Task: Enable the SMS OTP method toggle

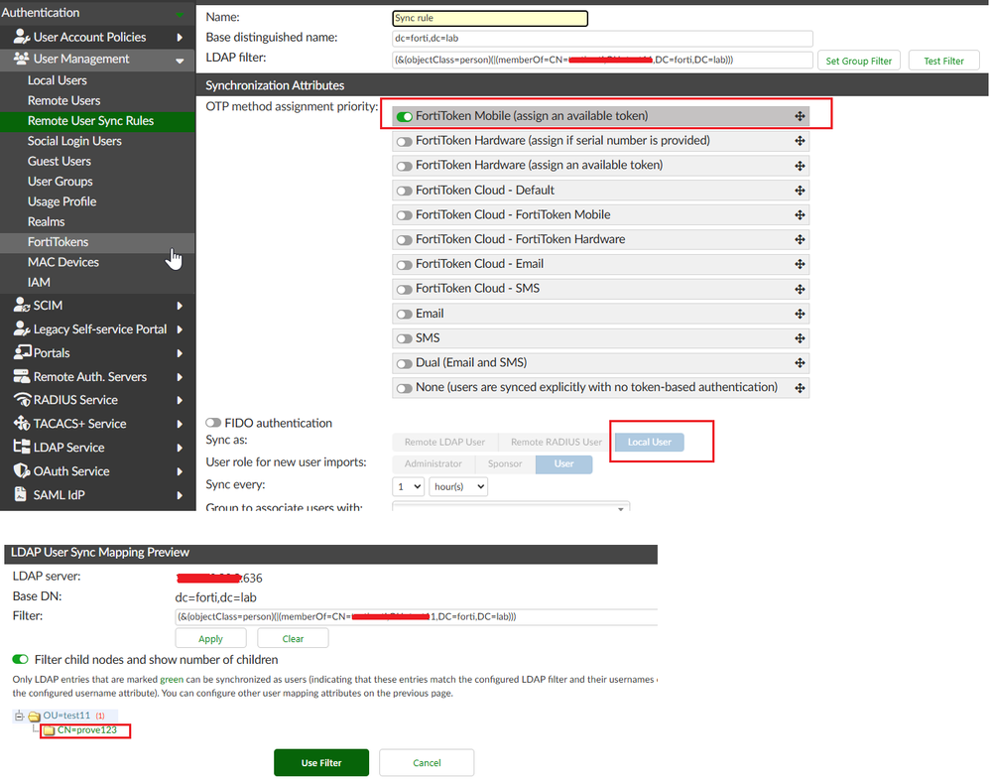Action: click(404, 338)
